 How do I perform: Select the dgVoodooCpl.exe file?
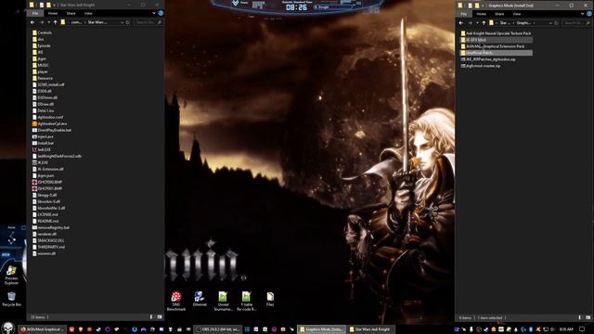49,123
